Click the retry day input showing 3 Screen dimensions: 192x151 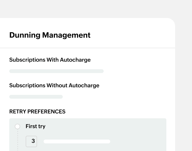coord(31,141)
